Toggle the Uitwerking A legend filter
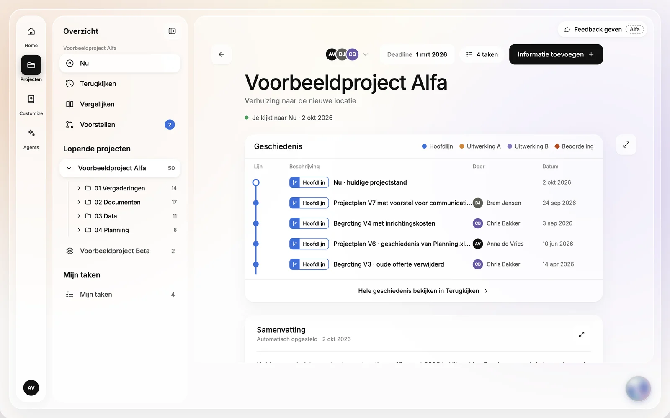 click(x=480, y=146)
